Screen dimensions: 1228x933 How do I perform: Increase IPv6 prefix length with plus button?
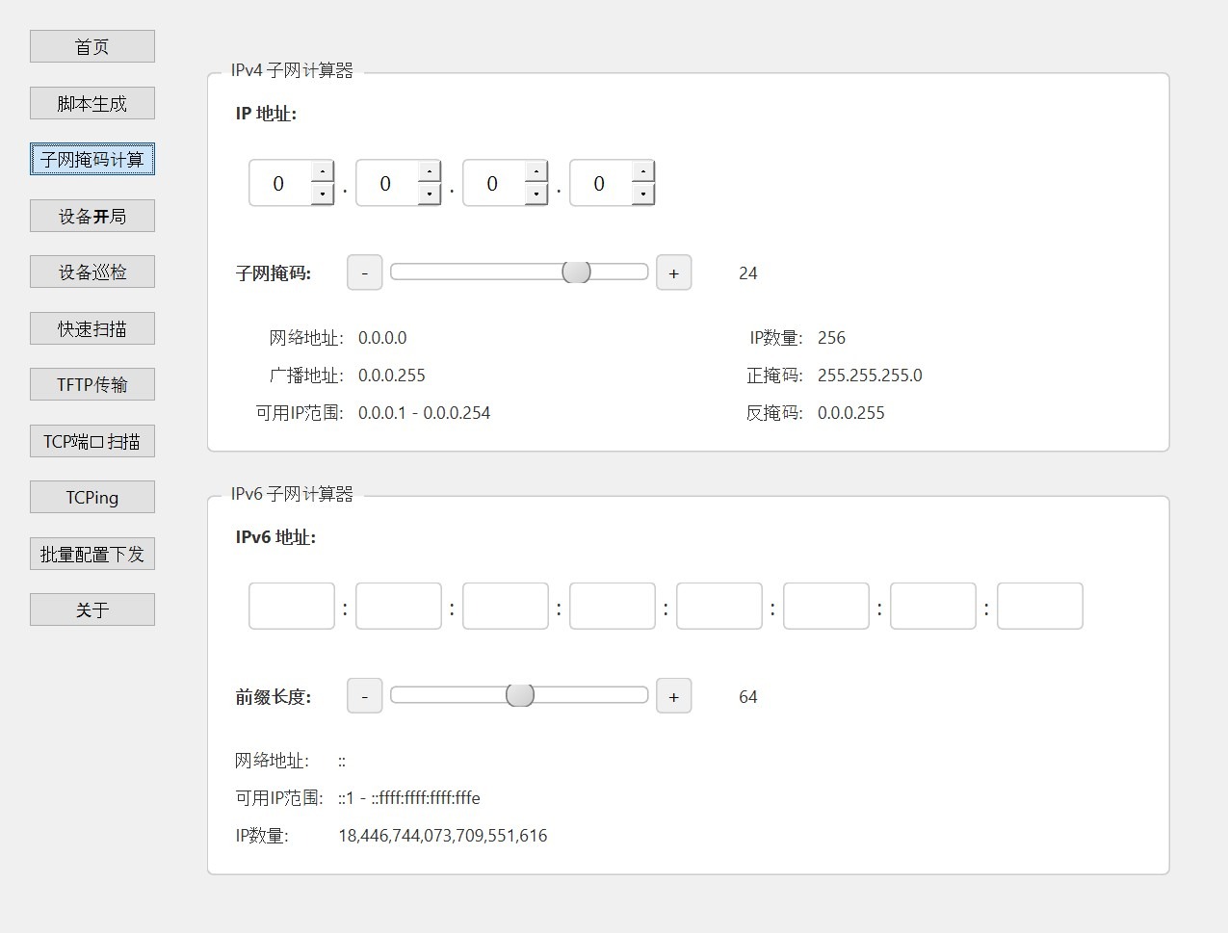(673, 697)
